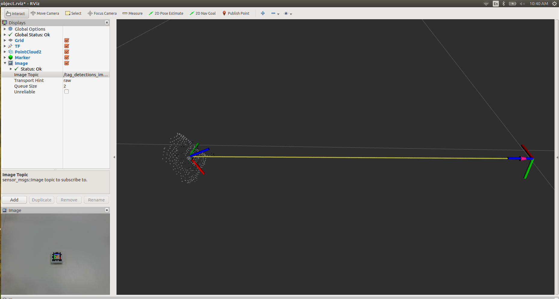Screen dimensions: 559x299
Task: Click the Rename button
Action: tap(96, 200)
